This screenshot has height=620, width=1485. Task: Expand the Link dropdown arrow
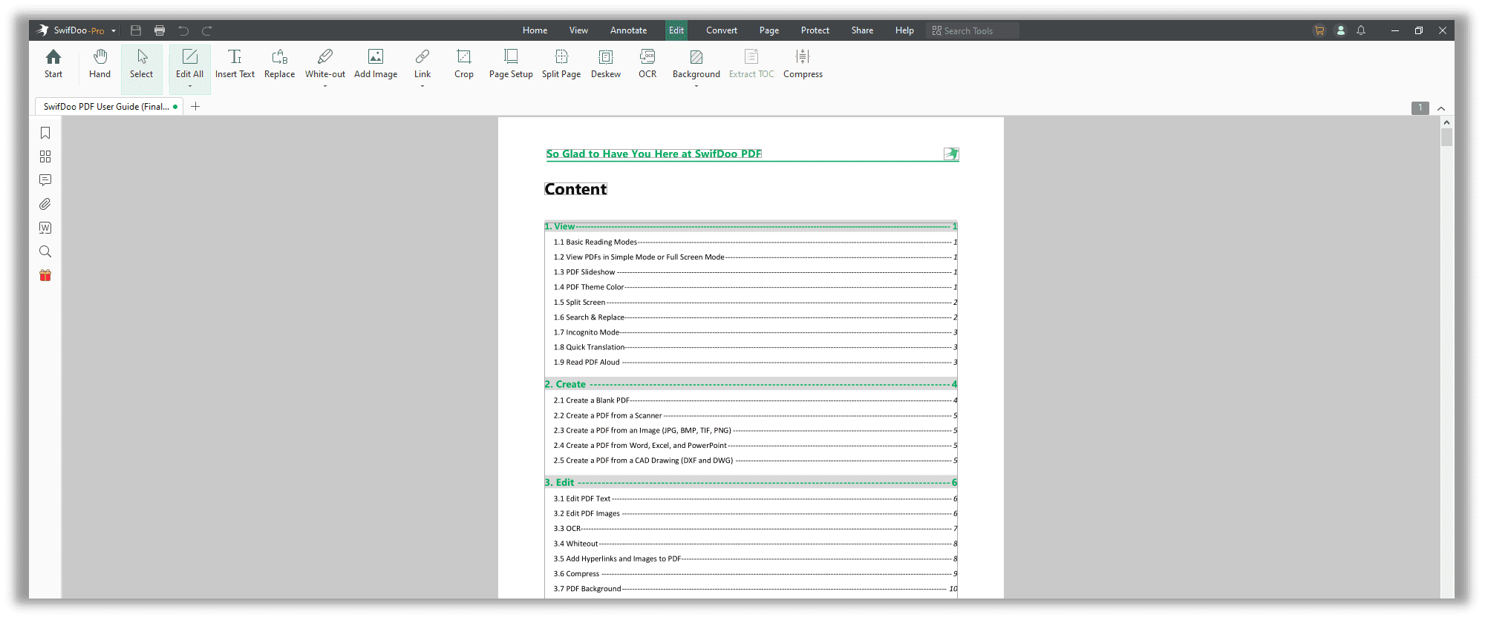(x=422, y=86)
